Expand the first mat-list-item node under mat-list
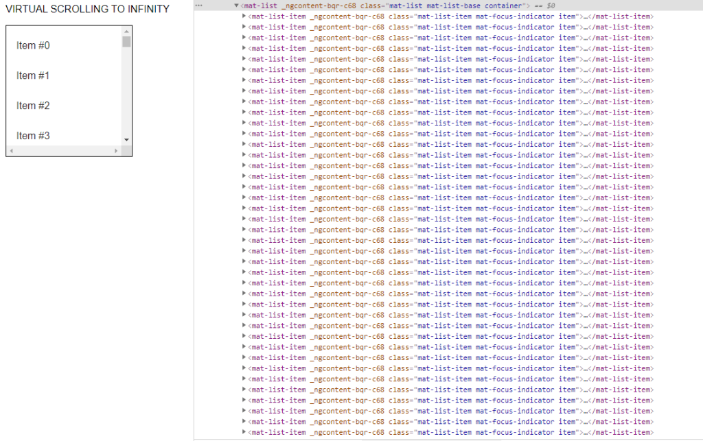The height and width of the screenshot is (441, 703). pos(244,16)
